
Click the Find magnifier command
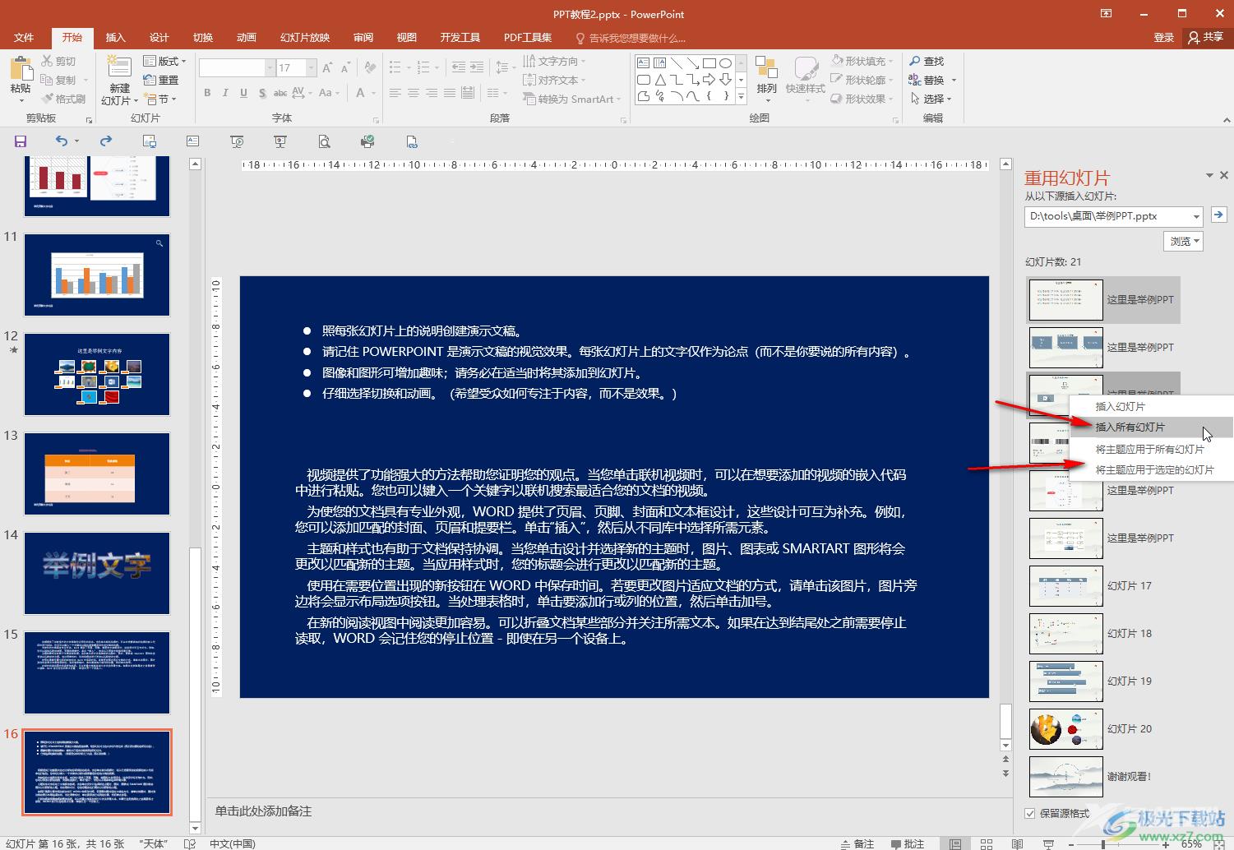927,62
